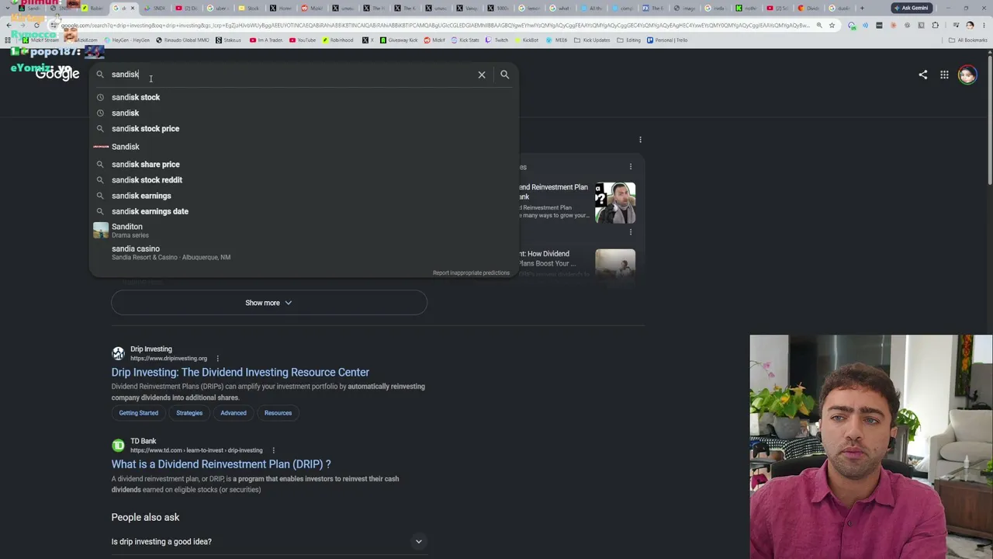Click the Ask Gemini button
993x559 pixels.
pyautogui.click(x=912, y=9)
